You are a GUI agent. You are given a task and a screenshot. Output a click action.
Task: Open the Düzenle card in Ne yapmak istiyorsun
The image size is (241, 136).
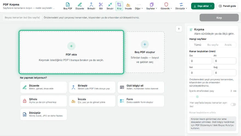tap(44, 87)
